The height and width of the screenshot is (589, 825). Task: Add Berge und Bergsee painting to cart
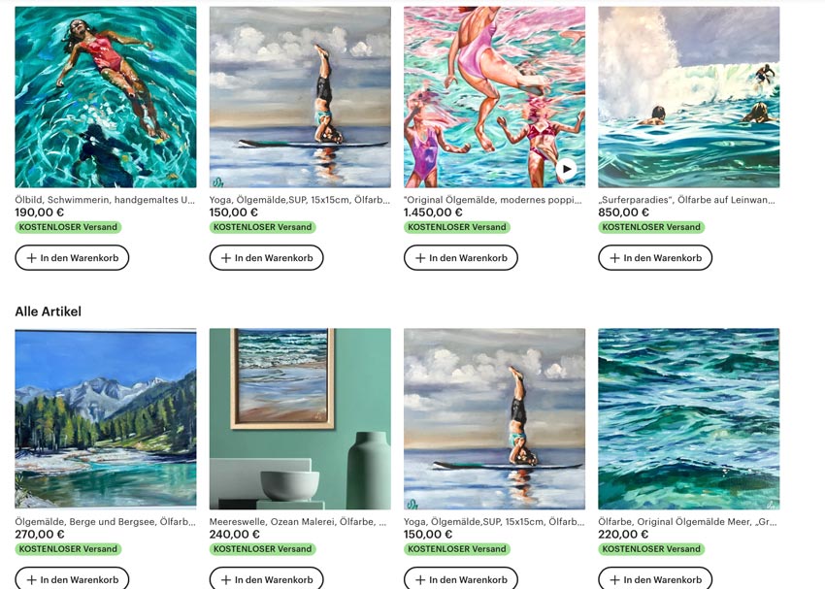[x=72, y=578]
